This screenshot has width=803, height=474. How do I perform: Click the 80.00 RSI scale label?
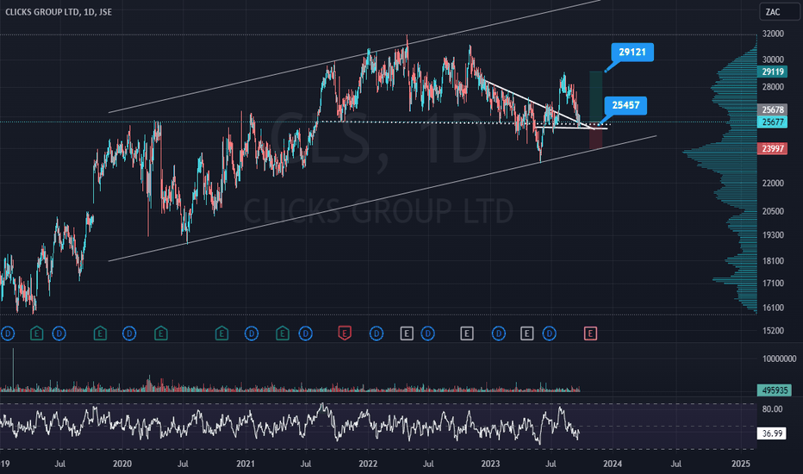[772, 409]
